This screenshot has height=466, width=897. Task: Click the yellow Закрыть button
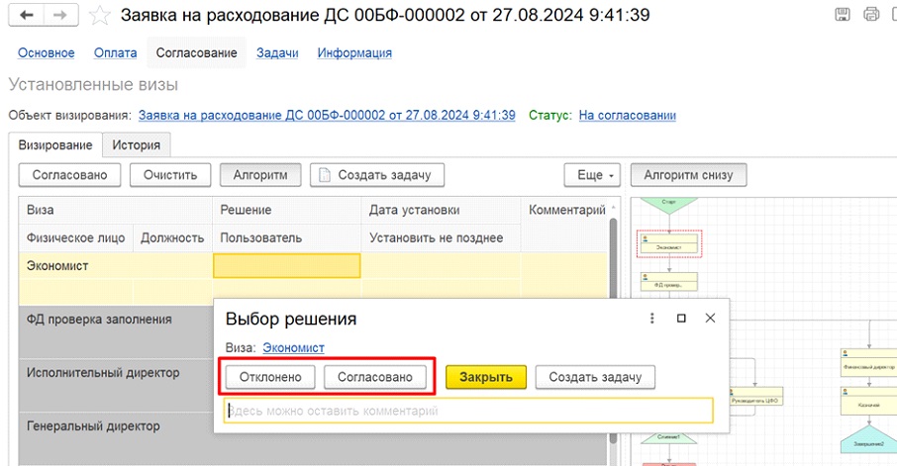point(485,377)
